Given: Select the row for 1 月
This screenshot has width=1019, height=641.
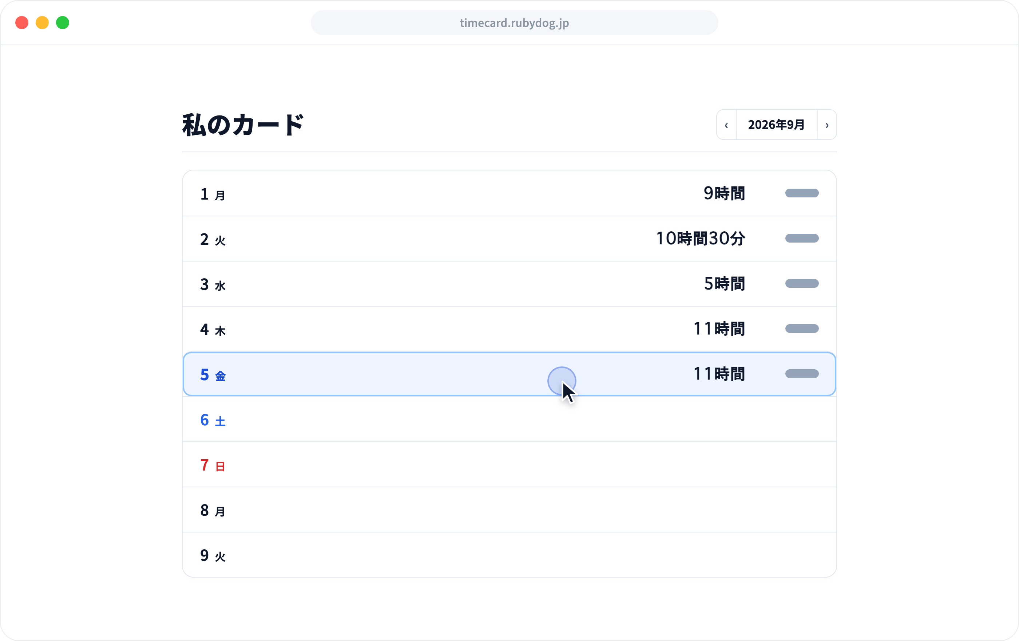Looking at the screenshot, I should 509,193.
